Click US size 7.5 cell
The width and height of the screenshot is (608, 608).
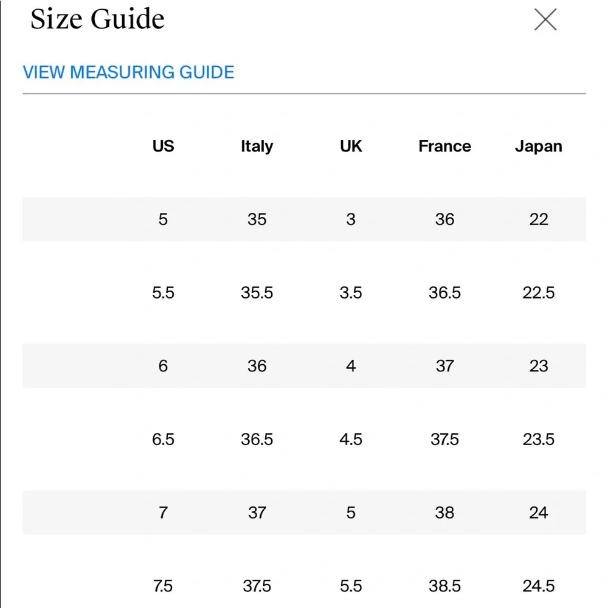pos(163,586)
